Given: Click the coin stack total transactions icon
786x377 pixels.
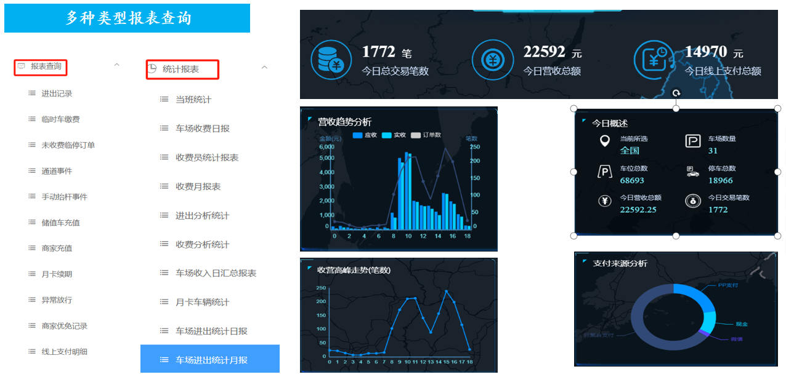Looking at the screenshot, I should (327, 60).
